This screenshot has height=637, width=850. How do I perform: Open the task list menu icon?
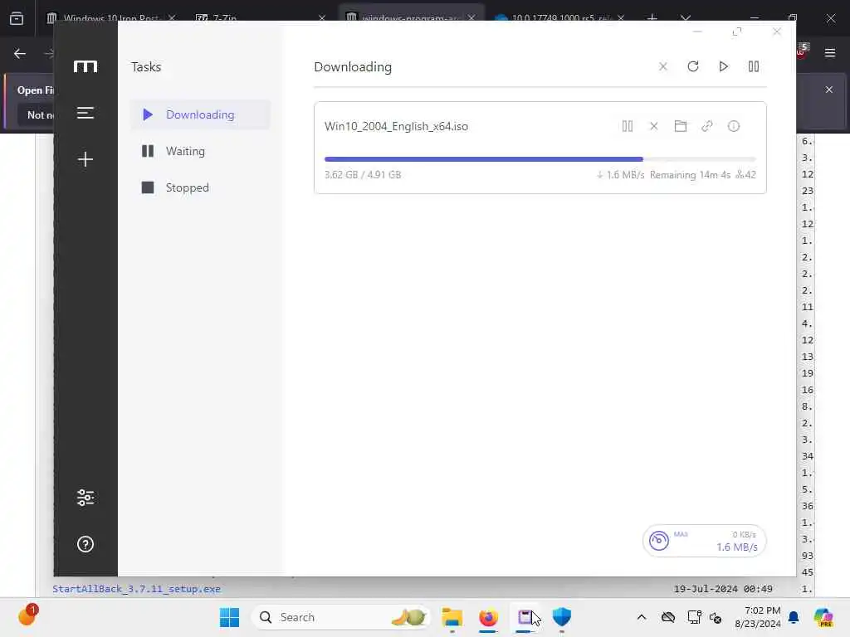click(x=85, y=113)
